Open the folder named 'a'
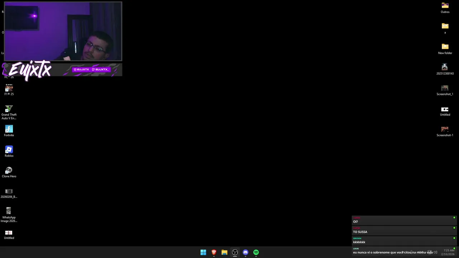Screen dimensions: 459x258 click(x=445, y=28)
